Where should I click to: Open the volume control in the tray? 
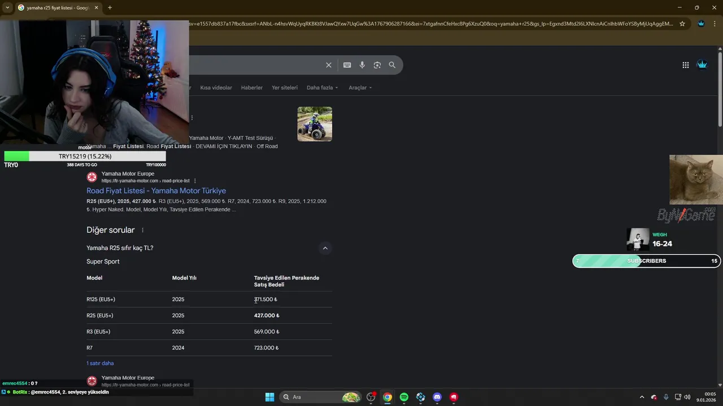[x=687, y=397]
